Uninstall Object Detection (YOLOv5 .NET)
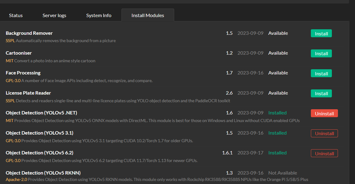Viewport: 355px width, 184px height. pos(324,113)
